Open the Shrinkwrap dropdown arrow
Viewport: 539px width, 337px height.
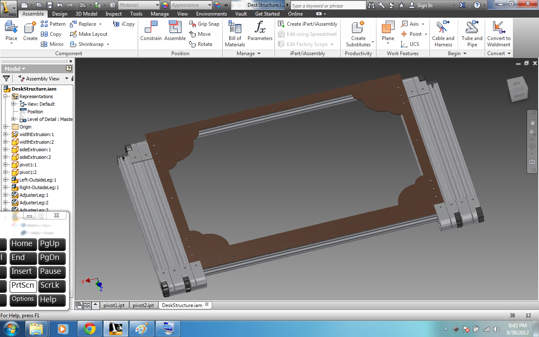click(108, 44)
